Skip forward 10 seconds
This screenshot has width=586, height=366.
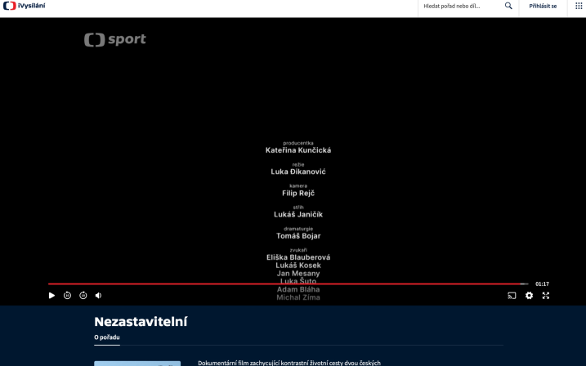pos(83,296)
